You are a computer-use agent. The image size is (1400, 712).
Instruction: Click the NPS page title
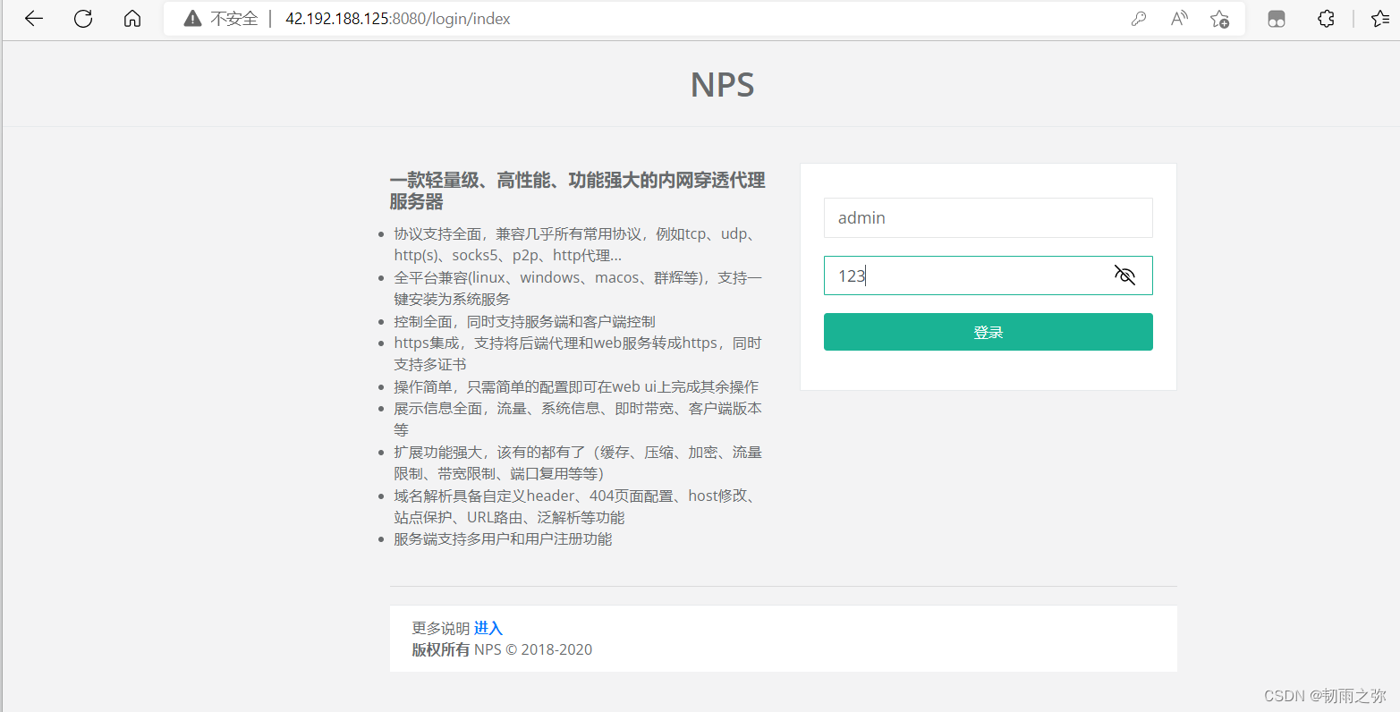tap(723, 85)
